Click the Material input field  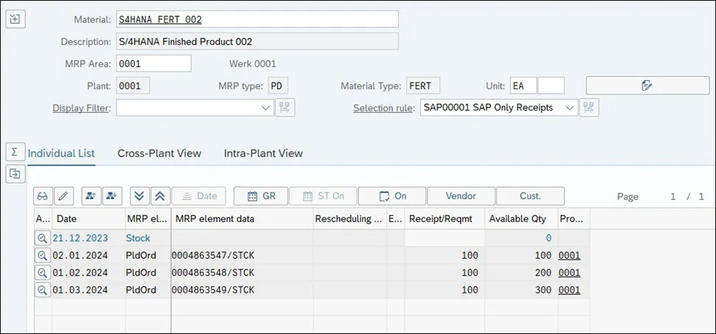[x=257, y=19]
